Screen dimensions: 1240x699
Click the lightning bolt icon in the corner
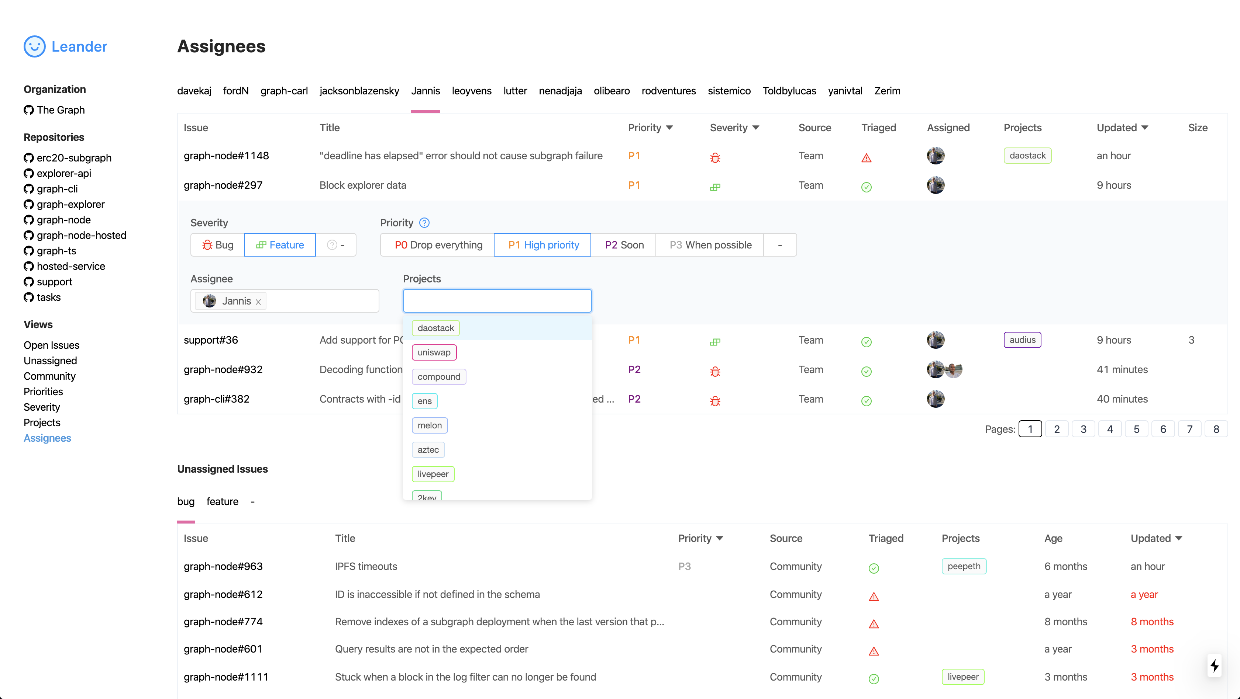click(1215, 665)
